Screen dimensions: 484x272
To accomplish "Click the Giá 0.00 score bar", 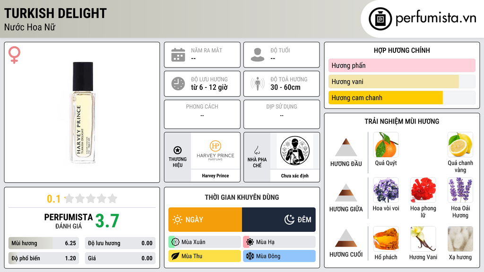I will tap(120, 258).
